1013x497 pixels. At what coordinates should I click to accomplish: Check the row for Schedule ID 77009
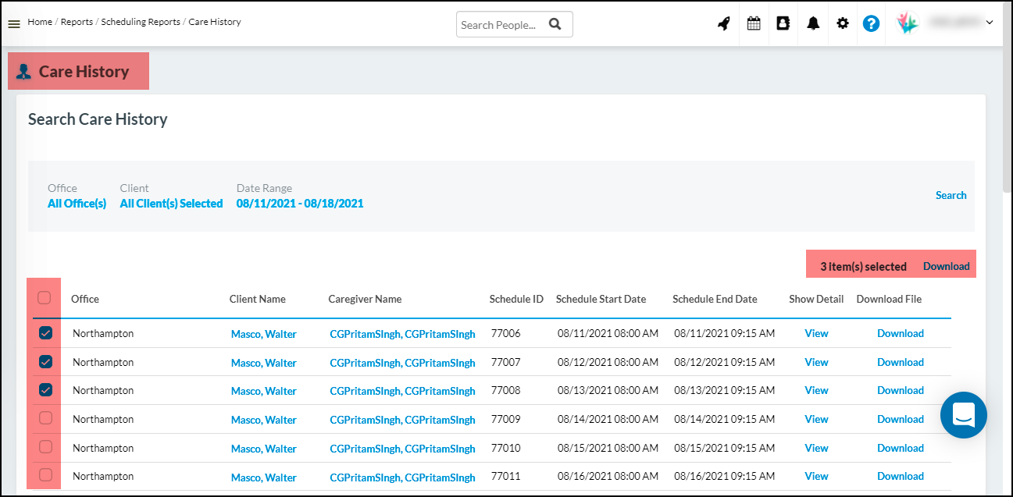tap(45, 419)
